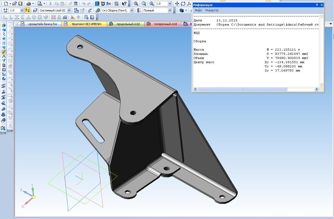Click the Print icon in toolbar

click(x=29, y=4)
